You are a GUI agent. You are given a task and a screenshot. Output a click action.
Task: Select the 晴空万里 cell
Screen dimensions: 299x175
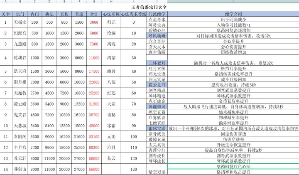point(157,172)
